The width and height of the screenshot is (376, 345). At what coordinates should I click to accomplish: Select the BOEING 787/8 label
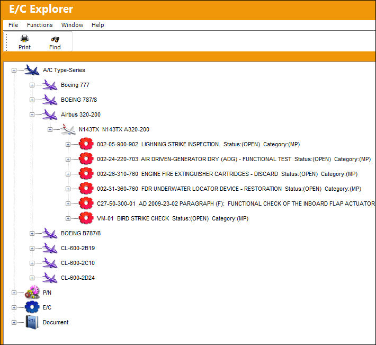tap(79, 100)
